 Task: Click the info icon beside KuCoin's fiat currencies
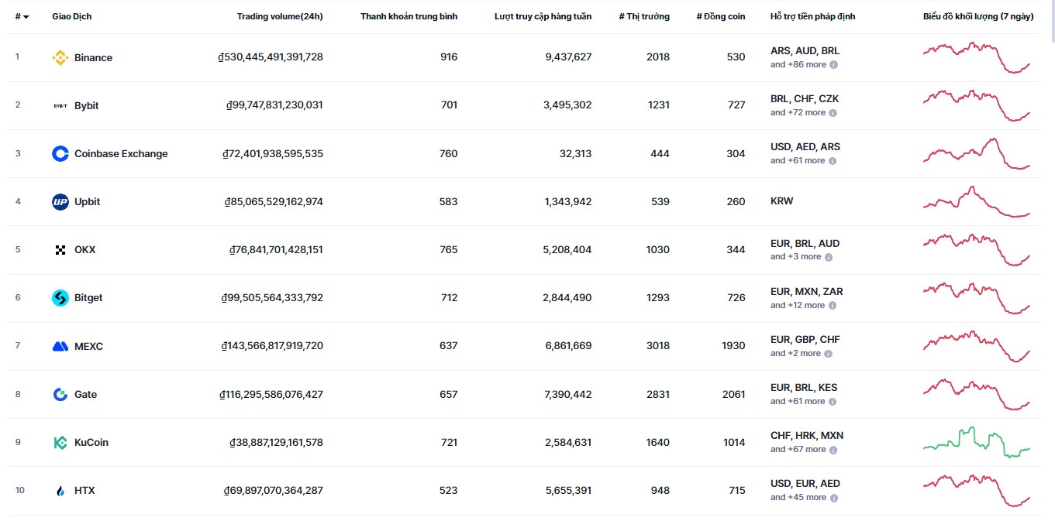coord(833,449)
